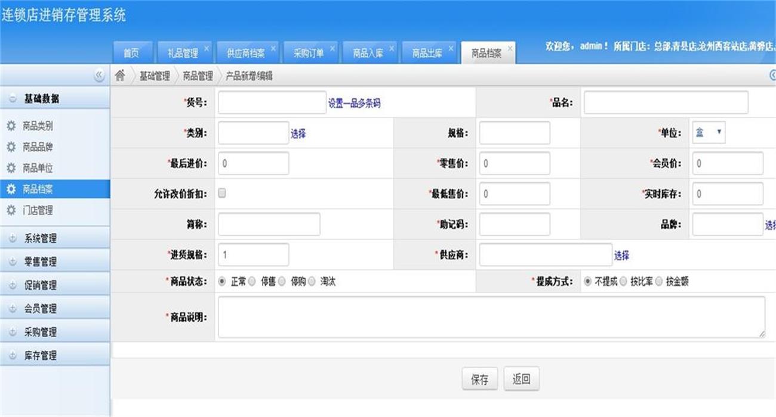Screen dimensions: 776x417
Task: Close the 商品出库 tab using its X
Action: (x=451, y=48)
